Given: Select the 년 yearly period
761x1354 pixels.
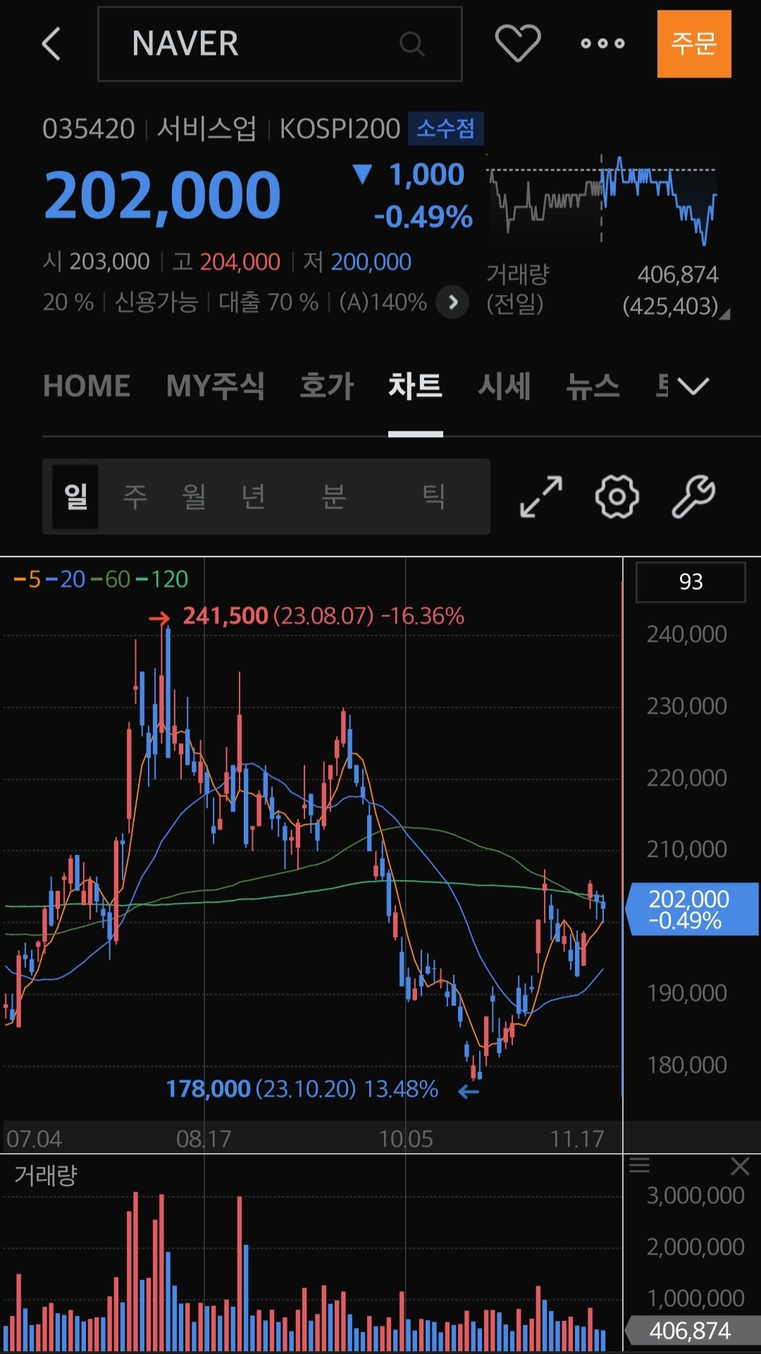Looking at the screenshot, I should pyautogui.click(x=254, y=496).
